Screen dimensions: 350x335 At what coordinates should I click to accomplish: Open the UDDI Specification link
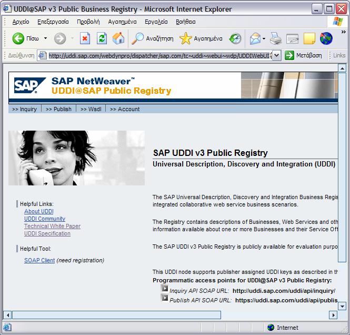coord(47,233)
